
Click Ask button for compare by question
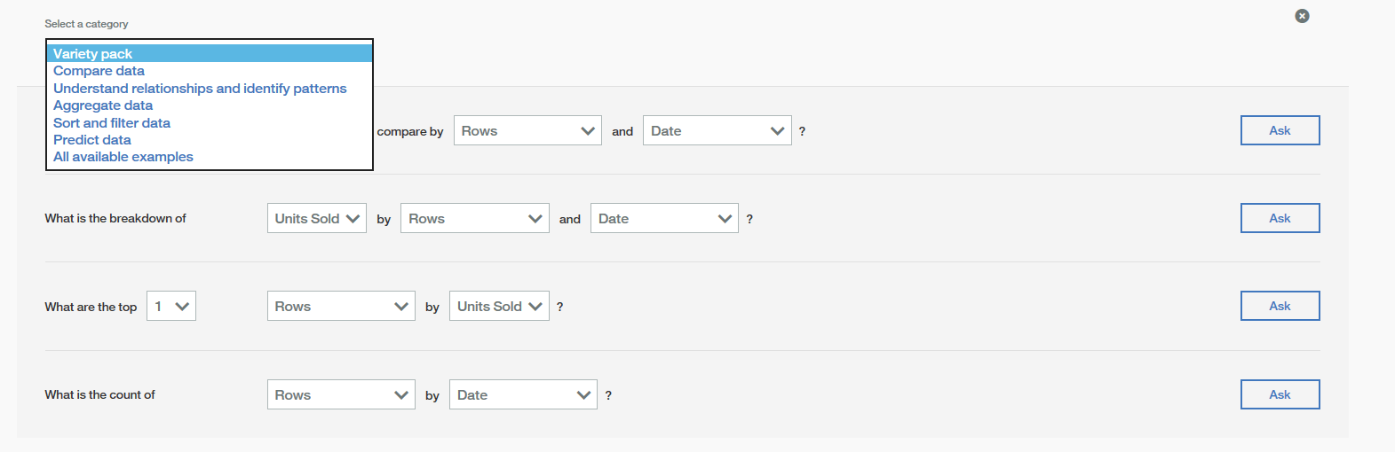point(1280,130)
